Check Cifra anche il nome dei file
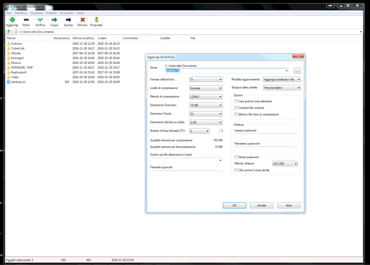Image resolution: width=370 pixels, height=265 pixels. pos(236,170)
